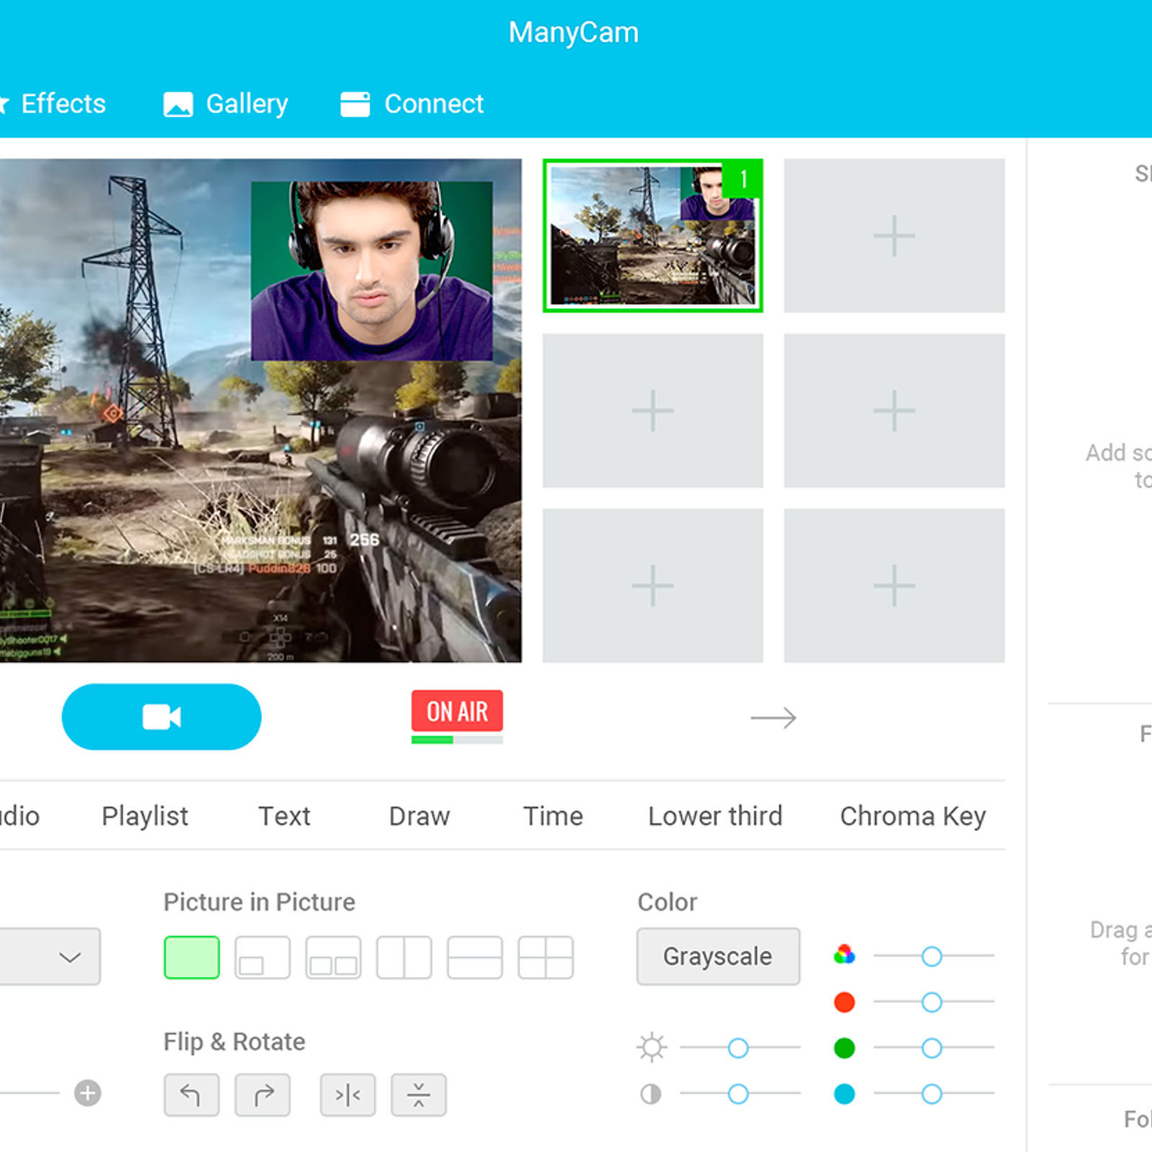Select the two small insets PiP layout

(x=333, y=957)
